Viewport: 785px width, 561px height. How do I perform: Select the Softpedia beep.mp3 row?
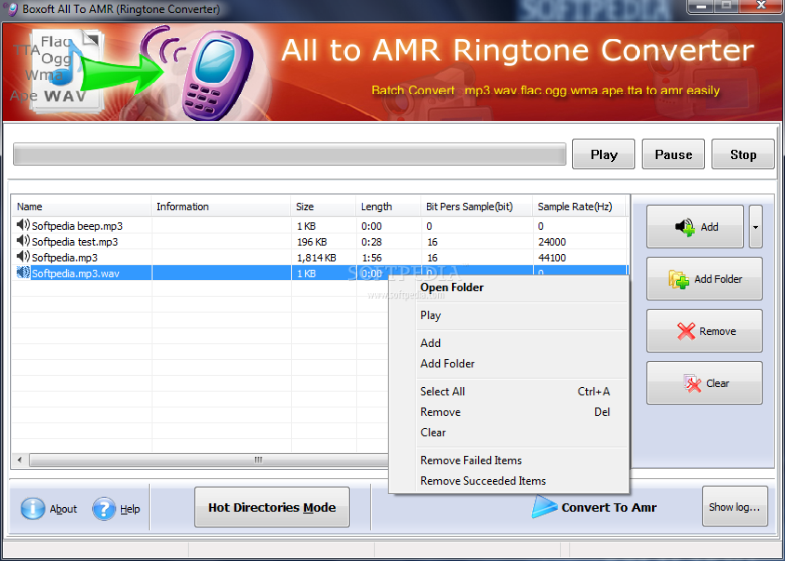[319, 226]
